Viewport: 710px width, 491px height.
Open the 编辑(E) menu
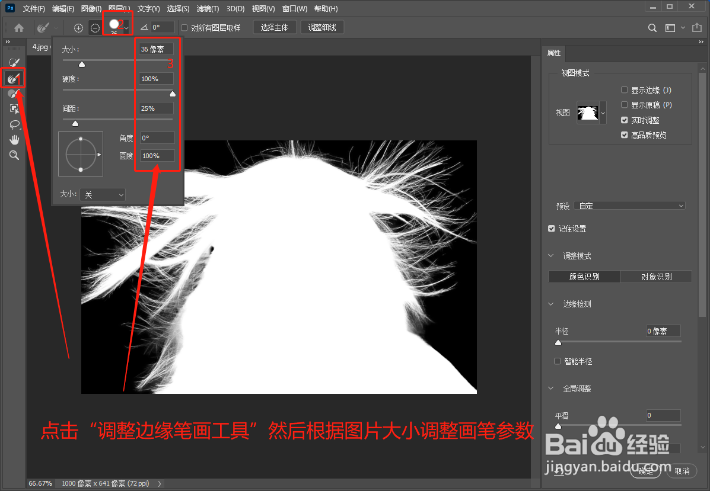click(63, 9)
